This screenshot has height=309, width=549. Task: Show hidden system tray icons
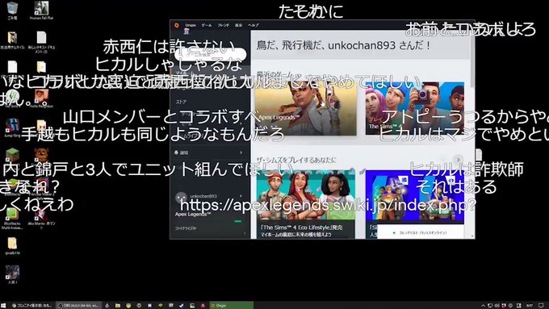(483, 306)
